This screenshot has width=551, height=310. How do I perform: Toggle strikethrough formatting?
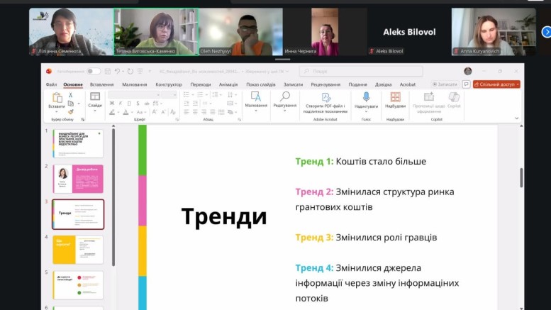[x=147, y=104]
